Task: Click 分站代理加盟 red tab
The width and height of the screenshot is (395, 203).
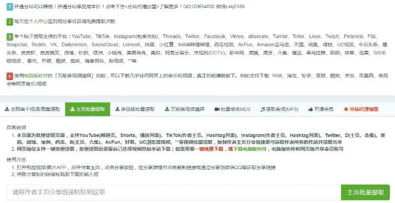Action: (361, 109)
